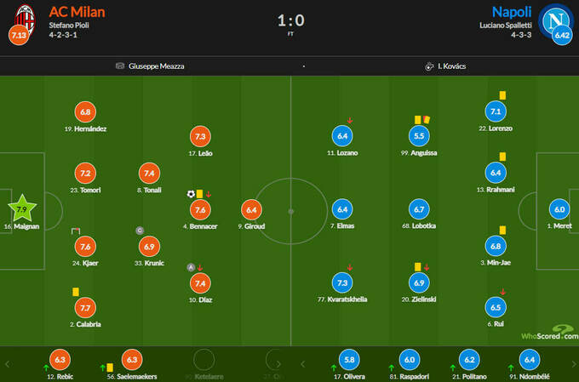The width and height of the screenshot is (579, 382).
Task: Click Maignan's star rating badge
Action: pos(22,208)
